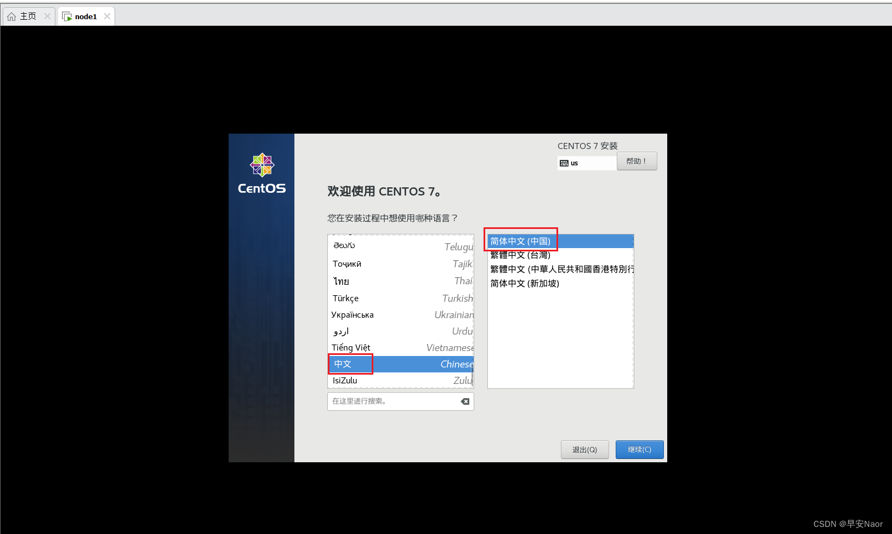Click the 继续(C) continue button
Image resolution: width=892 pixels, height=534 pixels.
(x=639, y=450)
